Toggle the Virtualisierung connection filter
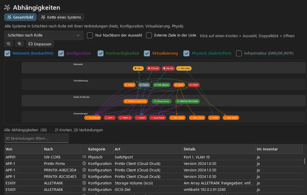307x195 pixels. point(147,53)
